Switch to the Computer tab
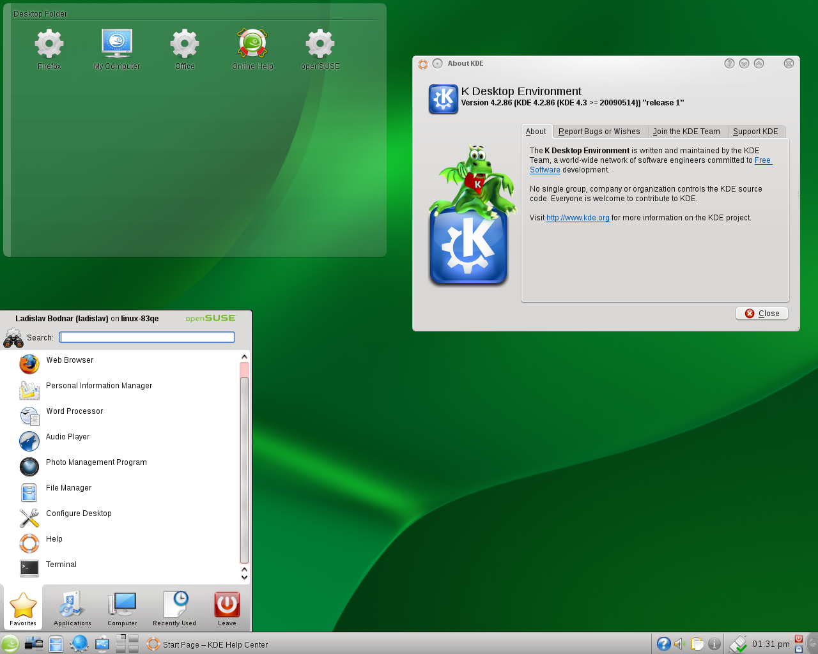 pos(122,608)
